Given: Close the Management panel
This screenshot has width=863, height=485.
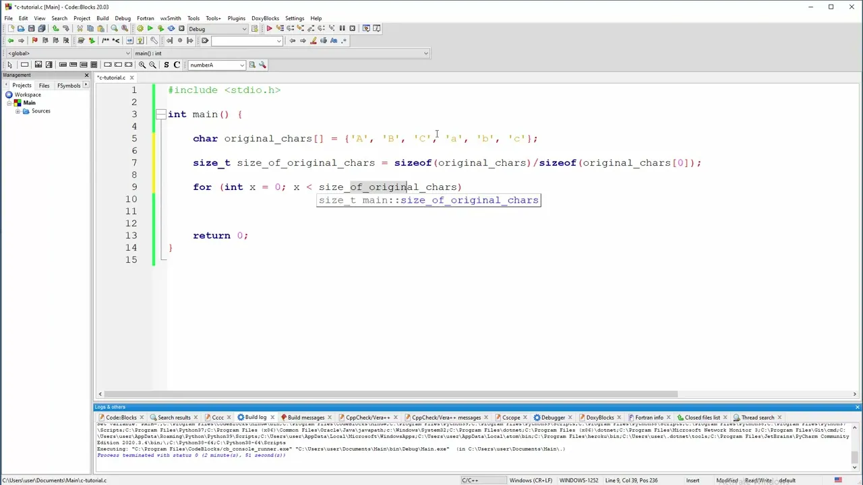Looking at the screenshot, I should 86,75.
